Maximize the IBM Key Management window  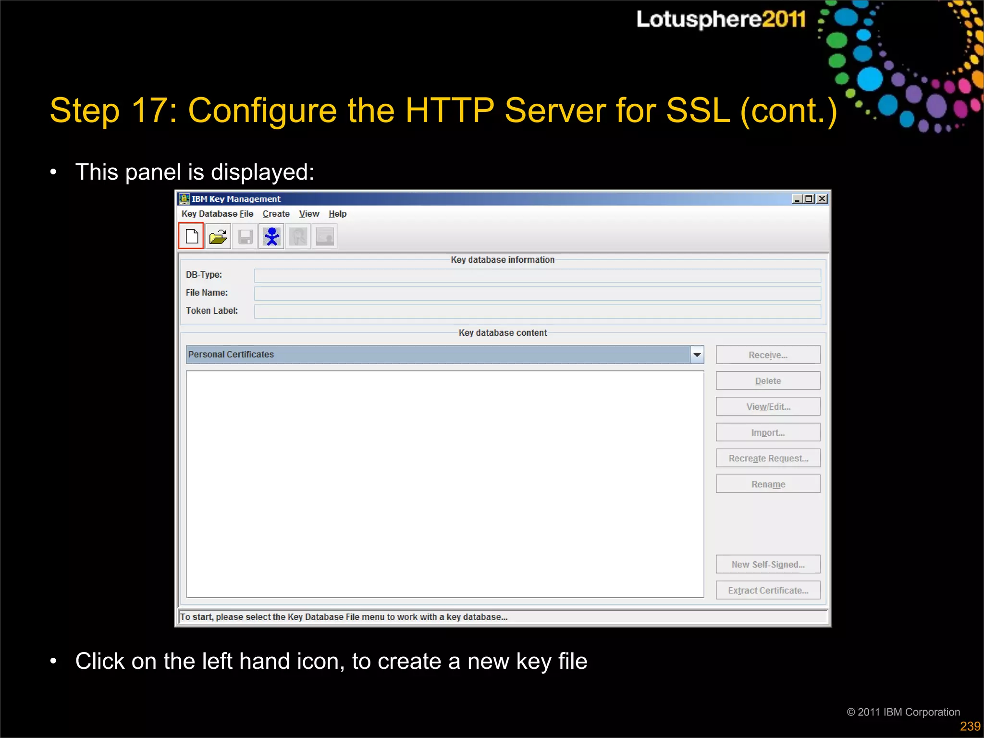coord(809,199)
